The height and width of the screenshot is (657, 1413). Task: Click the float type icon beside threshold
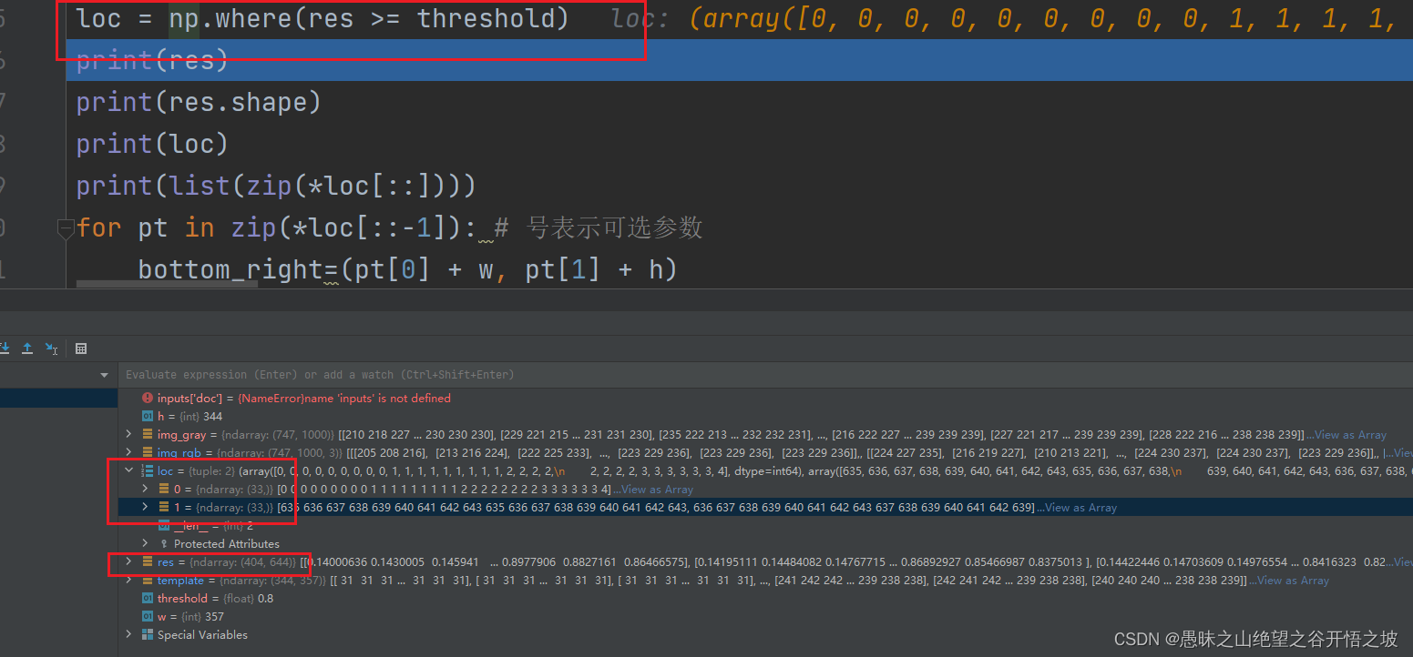coord(148,599)
